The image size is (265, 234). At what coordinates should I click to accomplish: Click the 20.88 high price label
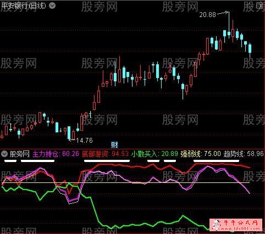[x=208, y=15]
